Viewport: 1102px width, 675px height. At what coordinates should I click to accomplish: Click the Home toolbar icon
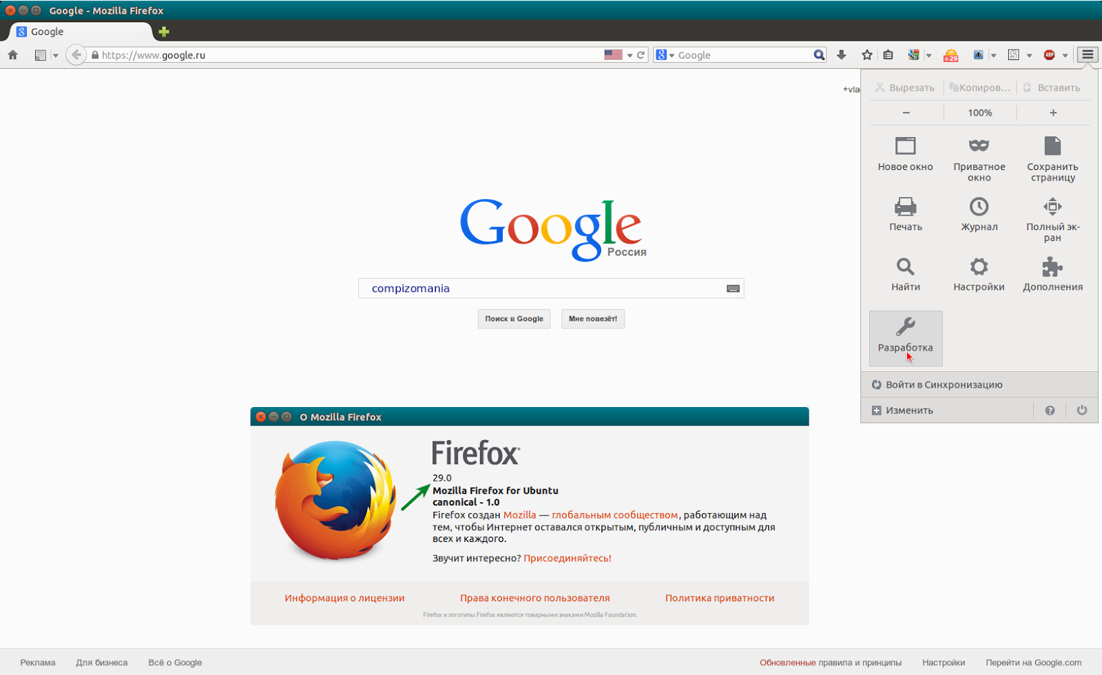pyautogui.click(x=12, y=55)
